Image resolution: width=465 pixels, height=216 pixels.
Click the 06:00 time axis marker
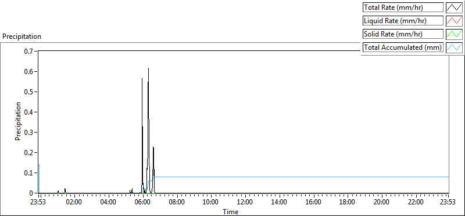[142, 203]
